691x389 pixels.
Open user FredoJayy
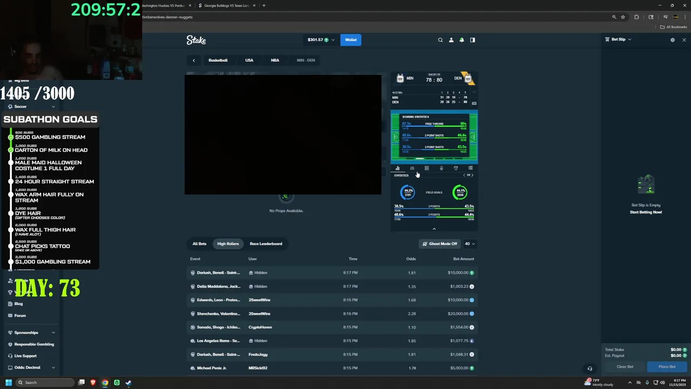click(x=258, y=354)
